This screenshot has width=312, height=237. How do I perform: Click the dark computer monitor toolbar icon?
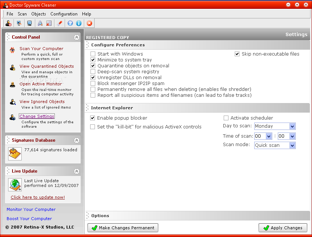(29, 23)
